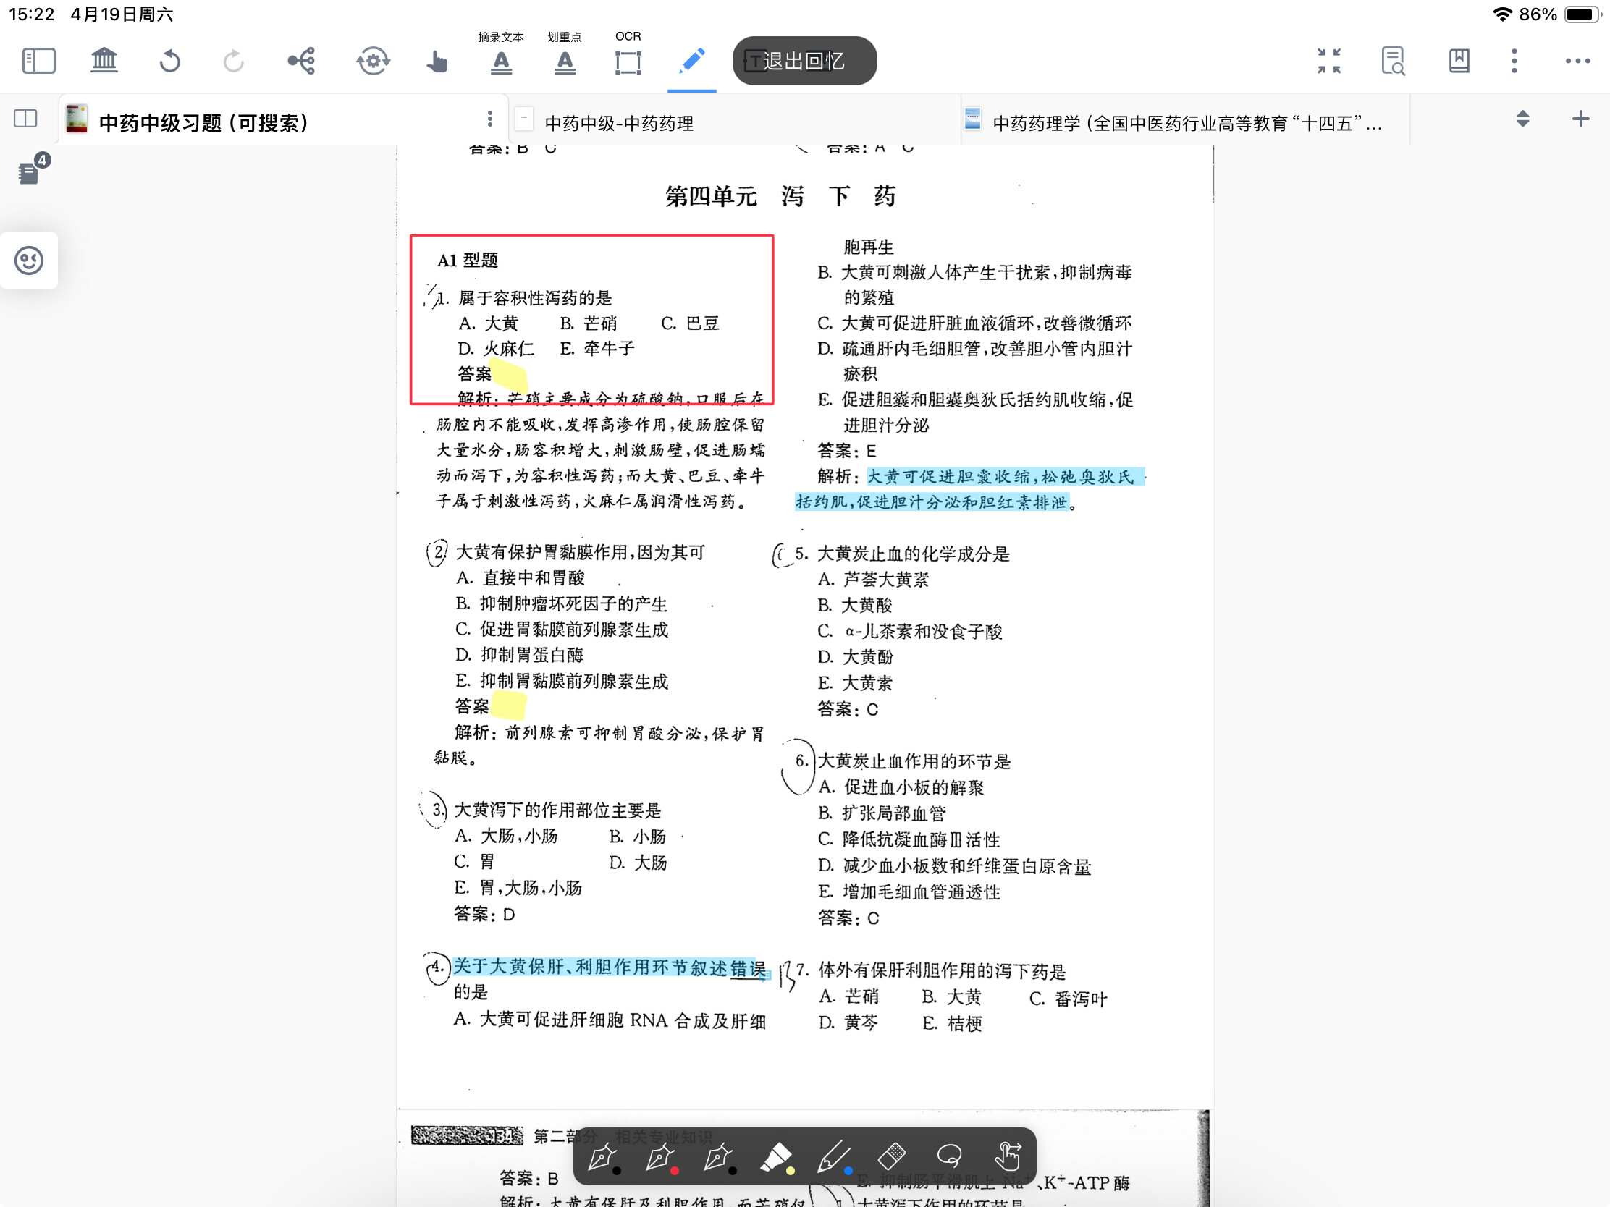Select the first black fountain pen

[603, 1159]
